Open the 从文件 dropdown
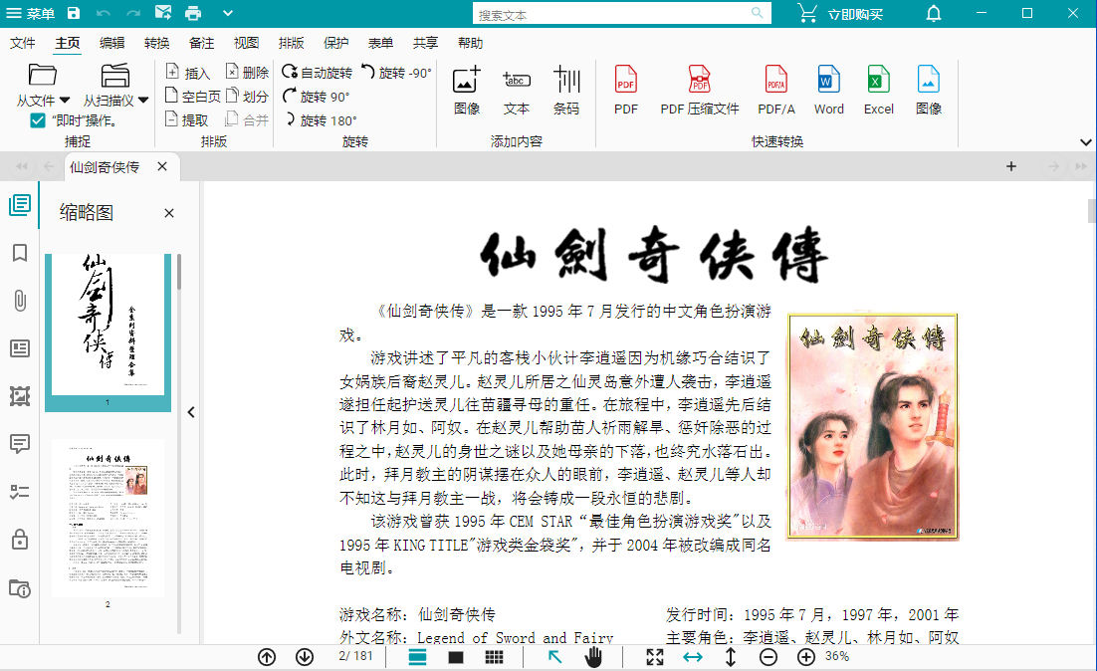 43,86
